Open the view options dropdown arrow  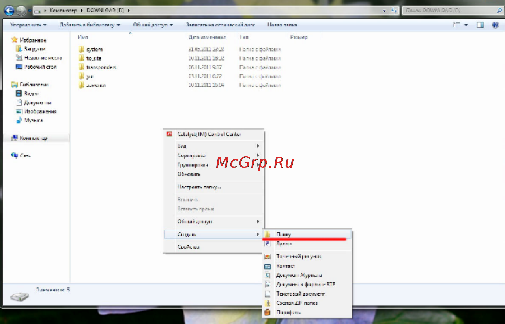(x=466, y=25)
